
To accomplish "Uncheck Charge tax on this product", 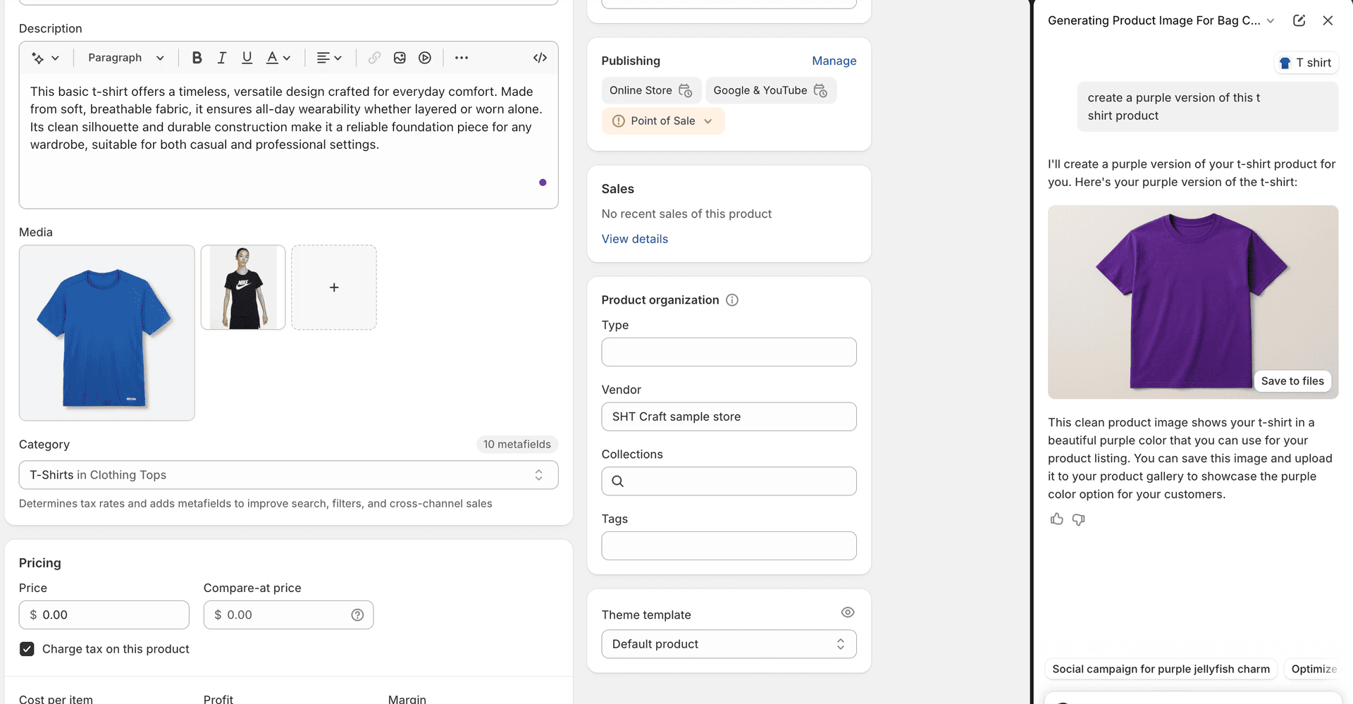I will point(27,649).
